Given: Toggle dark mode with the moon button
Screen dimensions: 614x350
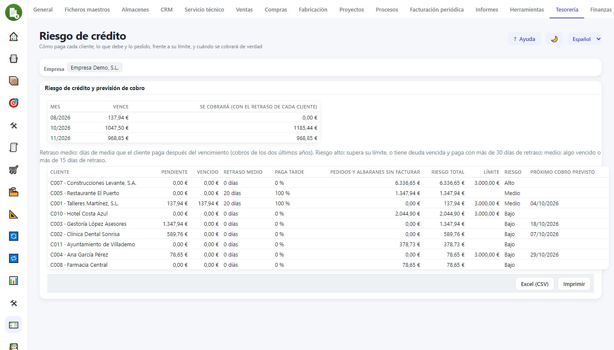Looking at the screenshot, I should [554, 39].
